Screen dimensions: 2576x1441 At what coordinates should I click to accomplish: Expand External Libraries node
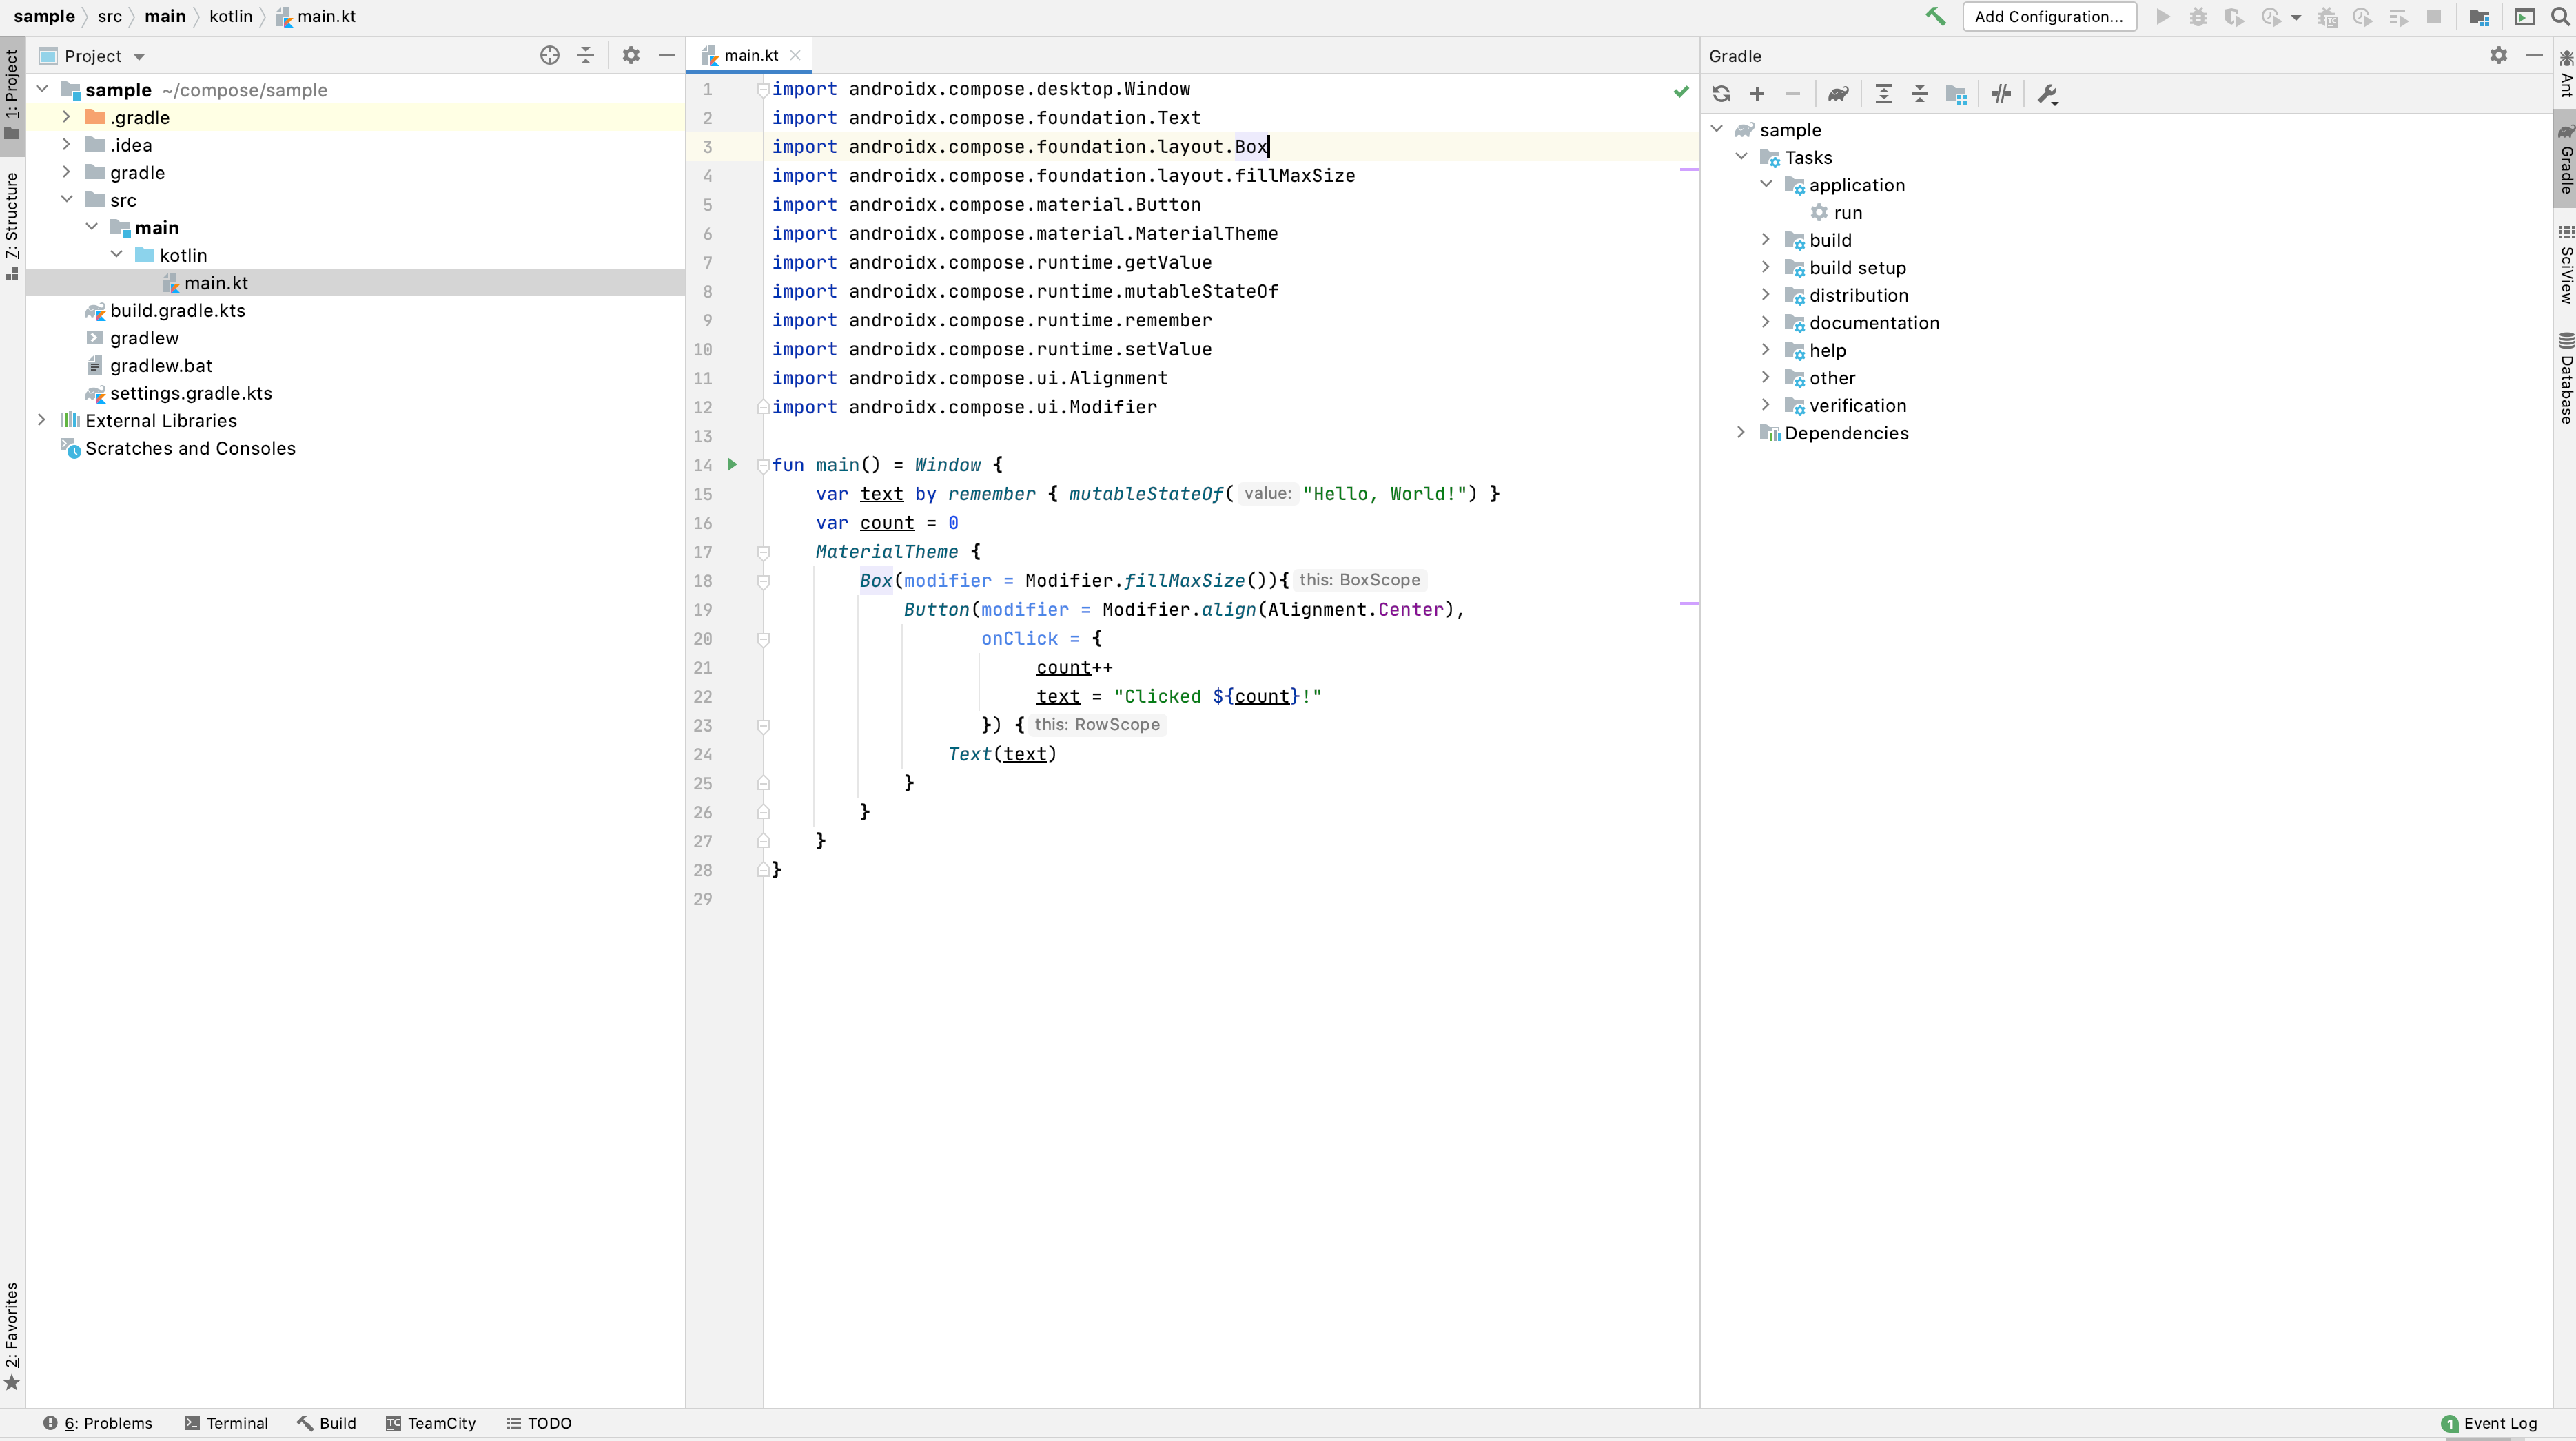point(42,421)
